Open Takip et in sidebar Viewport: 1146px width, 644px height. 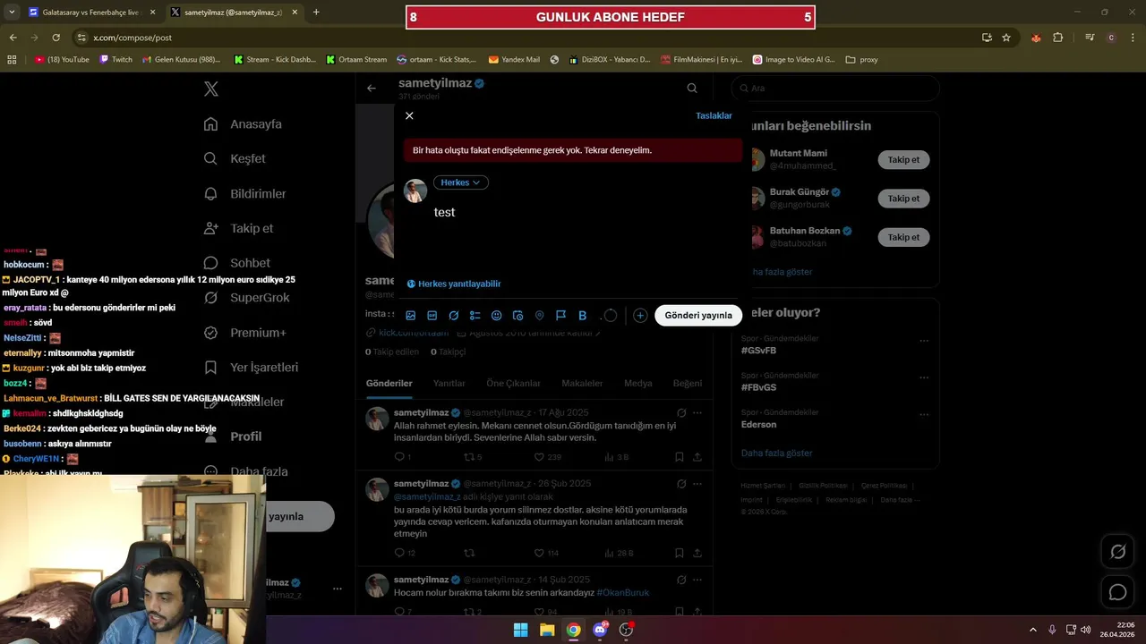pos(239,228)
